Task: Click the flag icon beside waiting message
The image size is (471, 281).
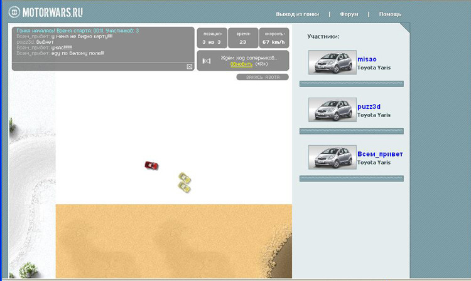Action: 207,61
